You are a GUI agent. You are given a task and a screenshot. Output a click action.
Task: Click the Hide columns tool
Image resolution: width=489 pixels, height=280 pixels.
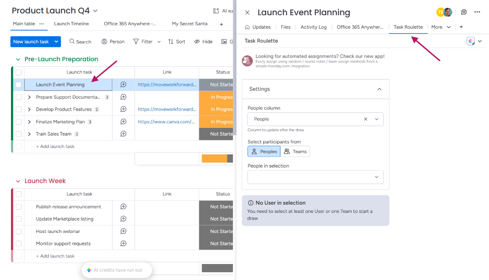[204, 42]
